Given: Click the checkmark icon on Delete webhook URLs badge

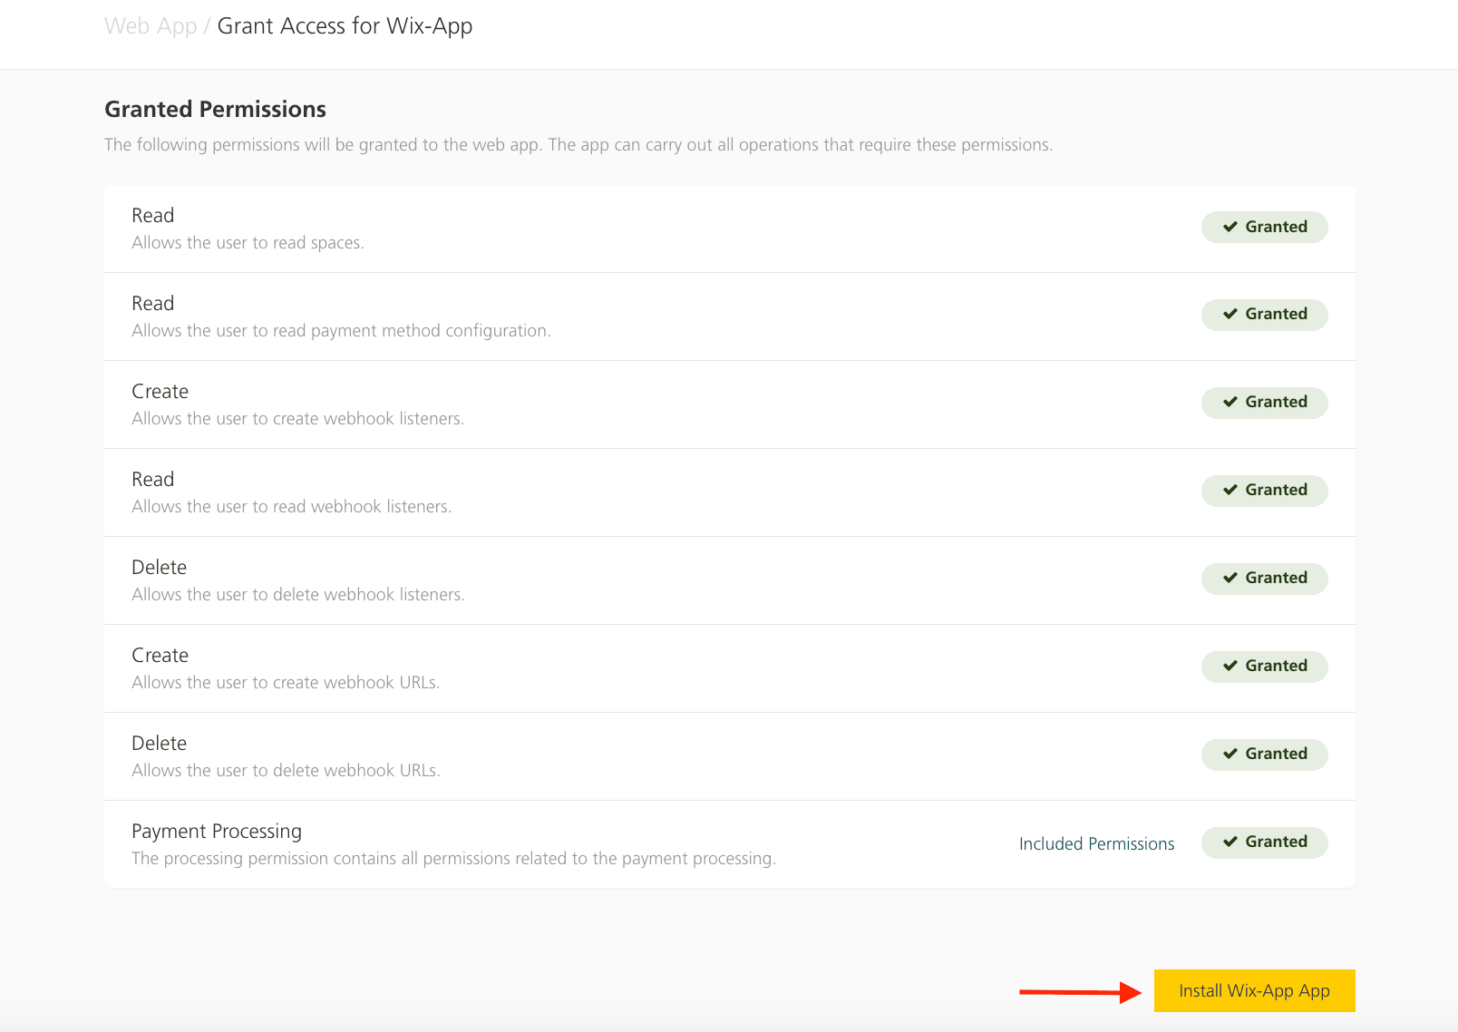Looking at the screenshot, I should coord(1232,754).
